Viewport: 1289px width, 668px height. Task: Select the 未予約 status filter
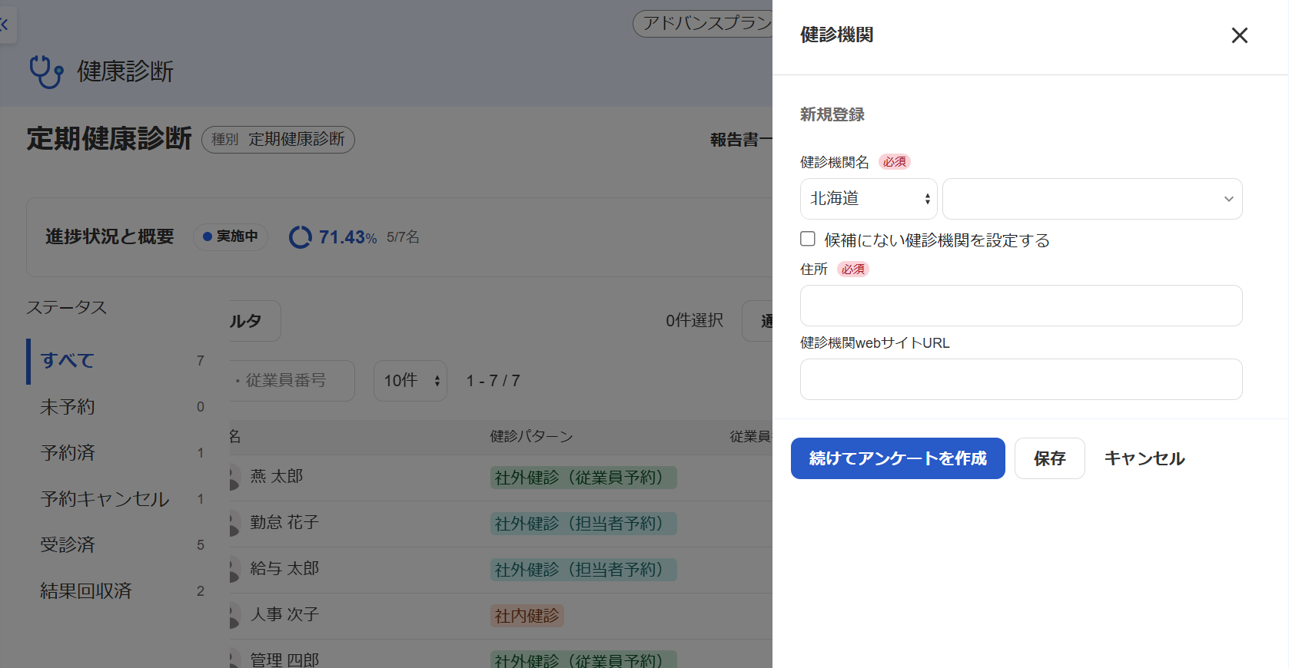click(x=123, y=407)
